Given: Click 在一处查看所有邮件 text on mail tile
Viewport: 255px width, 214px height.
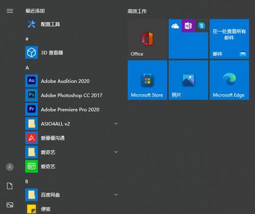Looking at the screenshot, I should [229, 34].
